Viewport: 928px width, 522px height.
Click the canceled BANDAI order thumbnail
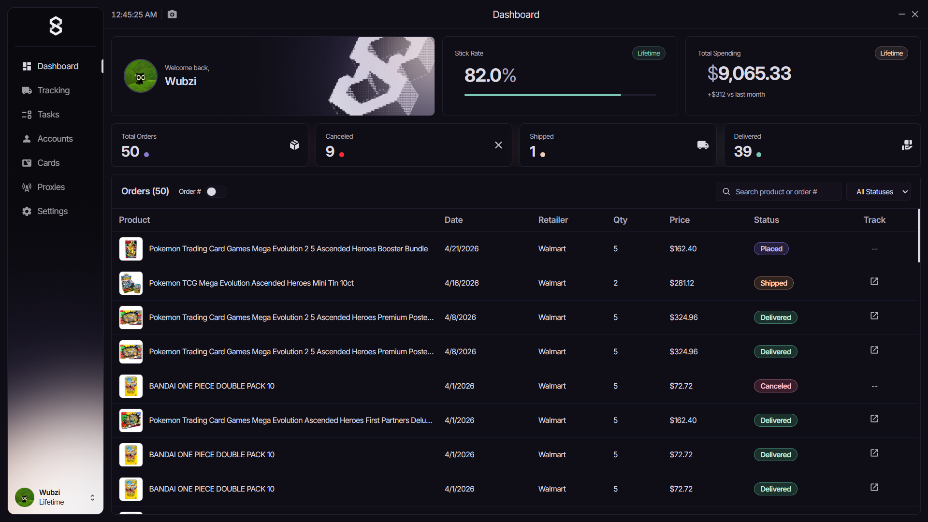pyautogui.click(x=131, y=386)
